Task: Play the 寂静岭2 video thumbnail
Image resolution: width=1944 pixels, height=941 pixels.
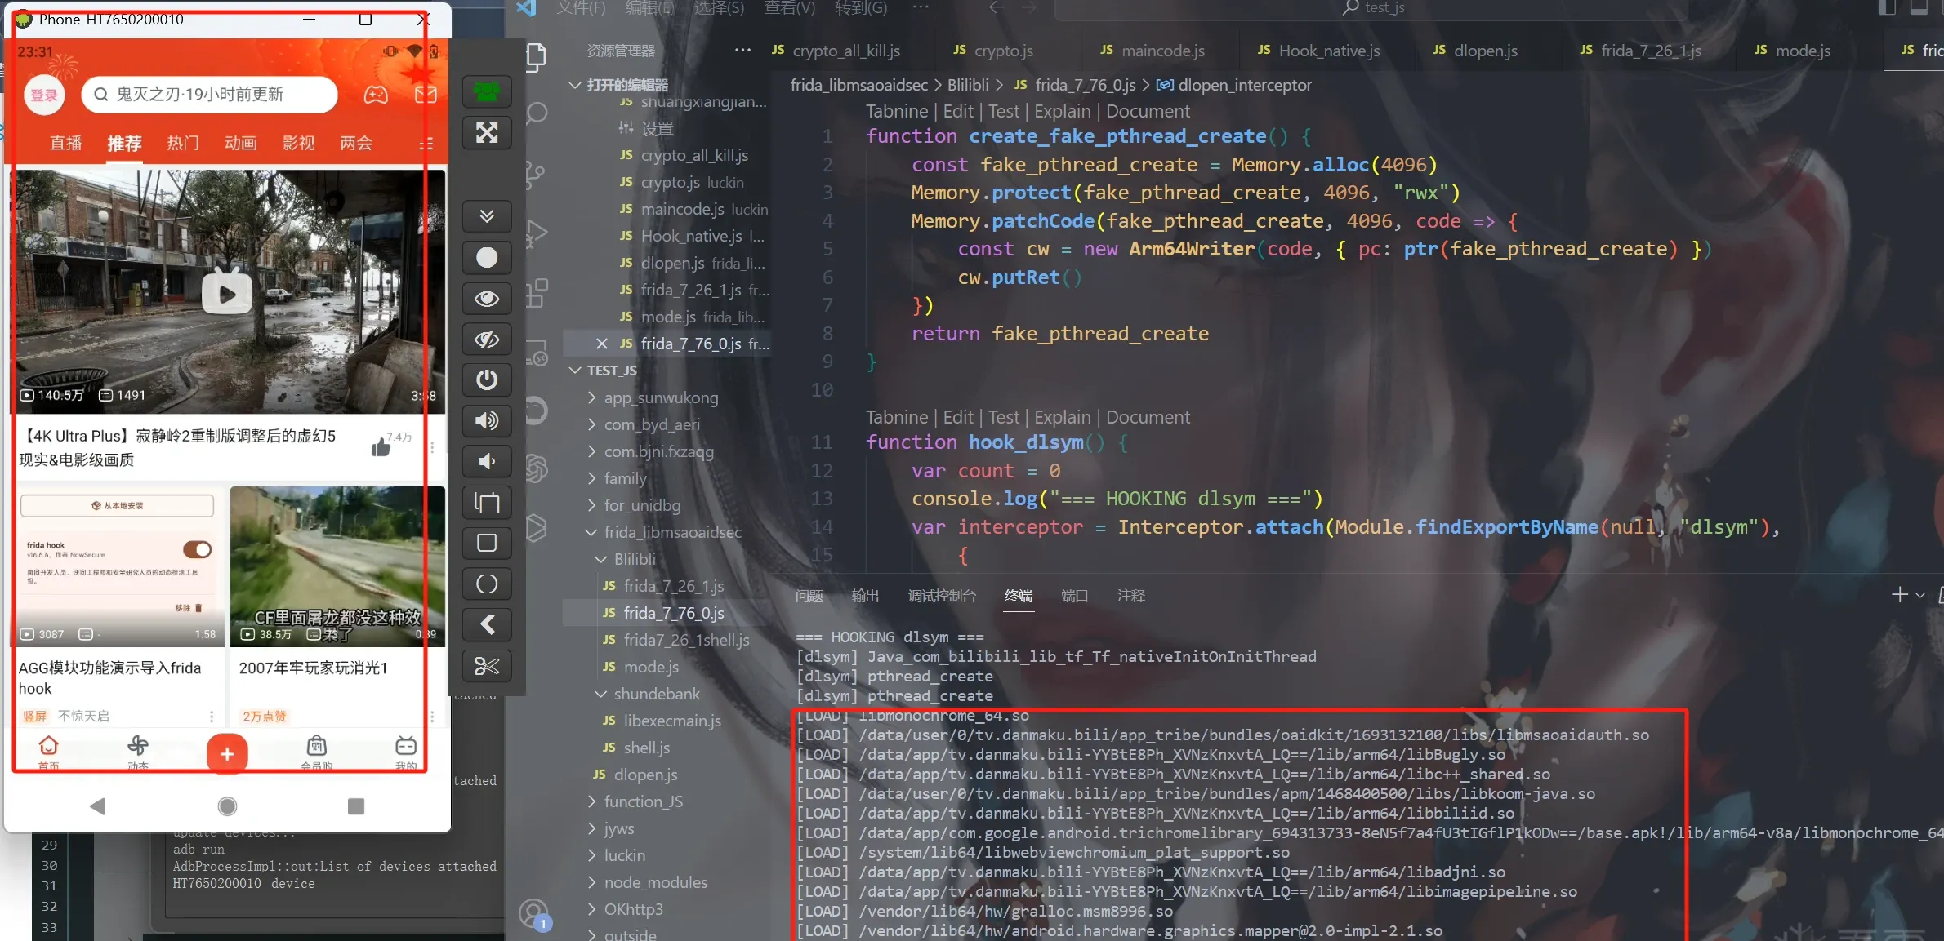Action: point(227,293)
